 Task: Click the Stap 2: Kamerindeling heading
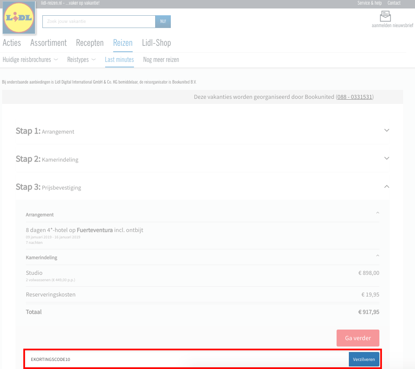[47, 159]
